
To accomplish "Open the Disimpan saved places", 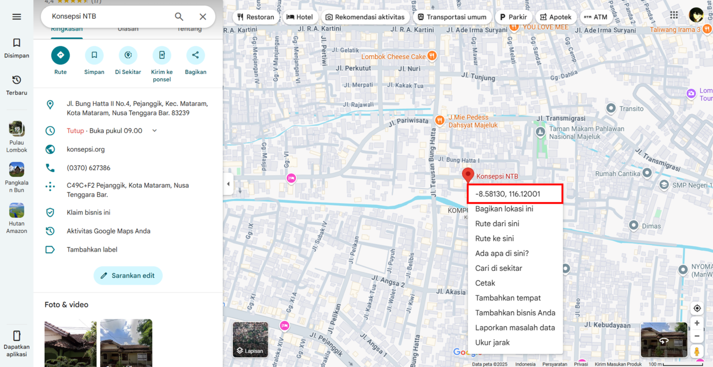I will 16,48.
